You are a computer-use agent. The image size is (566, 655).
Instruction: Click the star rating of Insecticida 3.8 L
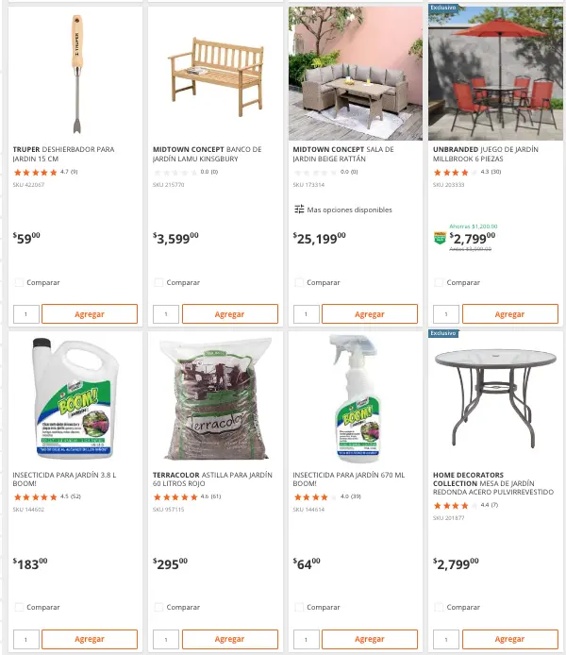(x=35, y=496)
